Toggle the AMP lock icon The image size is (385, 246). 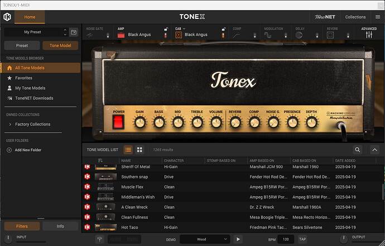pos(166,29)
